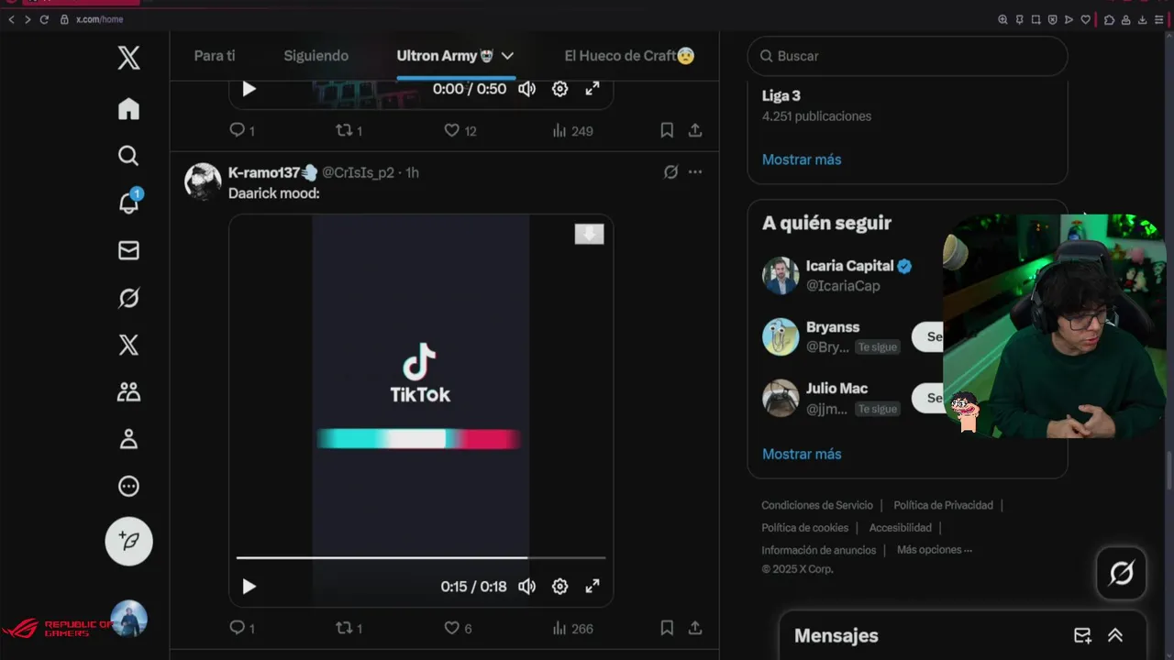Play the 0:00 / 0:50 video
Viewport: 1174px width, 660px height.
pos(249,89)
